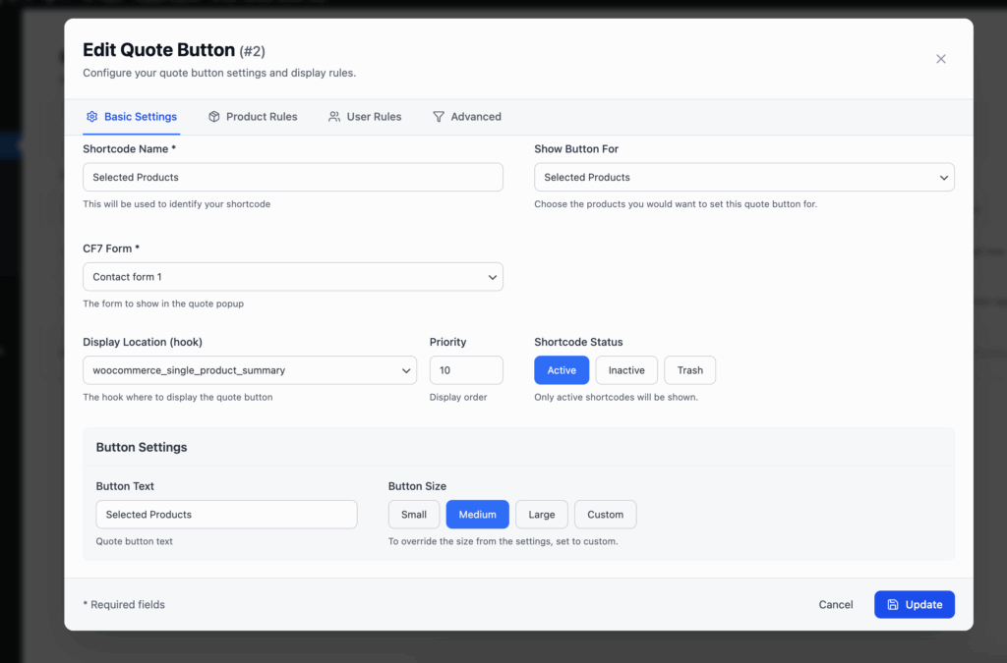
Task: Click the box icon beside Product Rules
Action: [x=214, y=117]
